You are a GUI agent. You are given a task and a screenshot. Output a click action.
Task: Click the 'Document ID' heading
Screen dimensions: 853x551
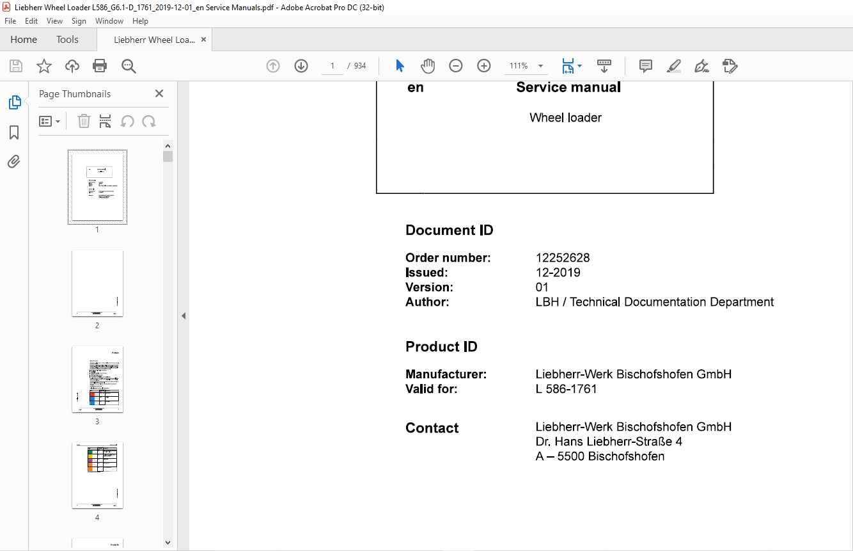450,230
